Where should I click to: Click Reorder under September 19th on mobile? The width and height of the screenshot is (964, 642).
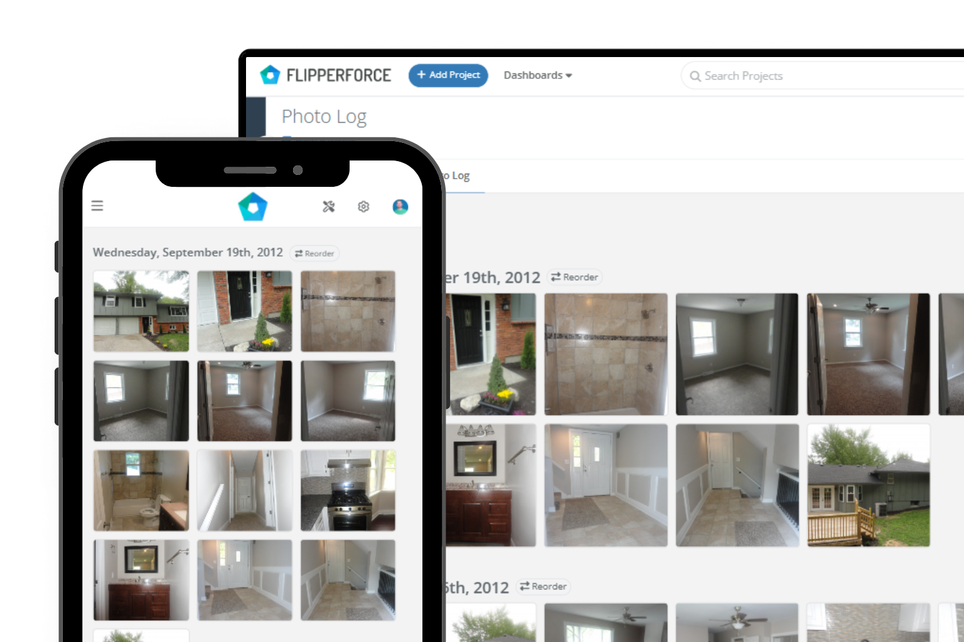pos(314,253)
